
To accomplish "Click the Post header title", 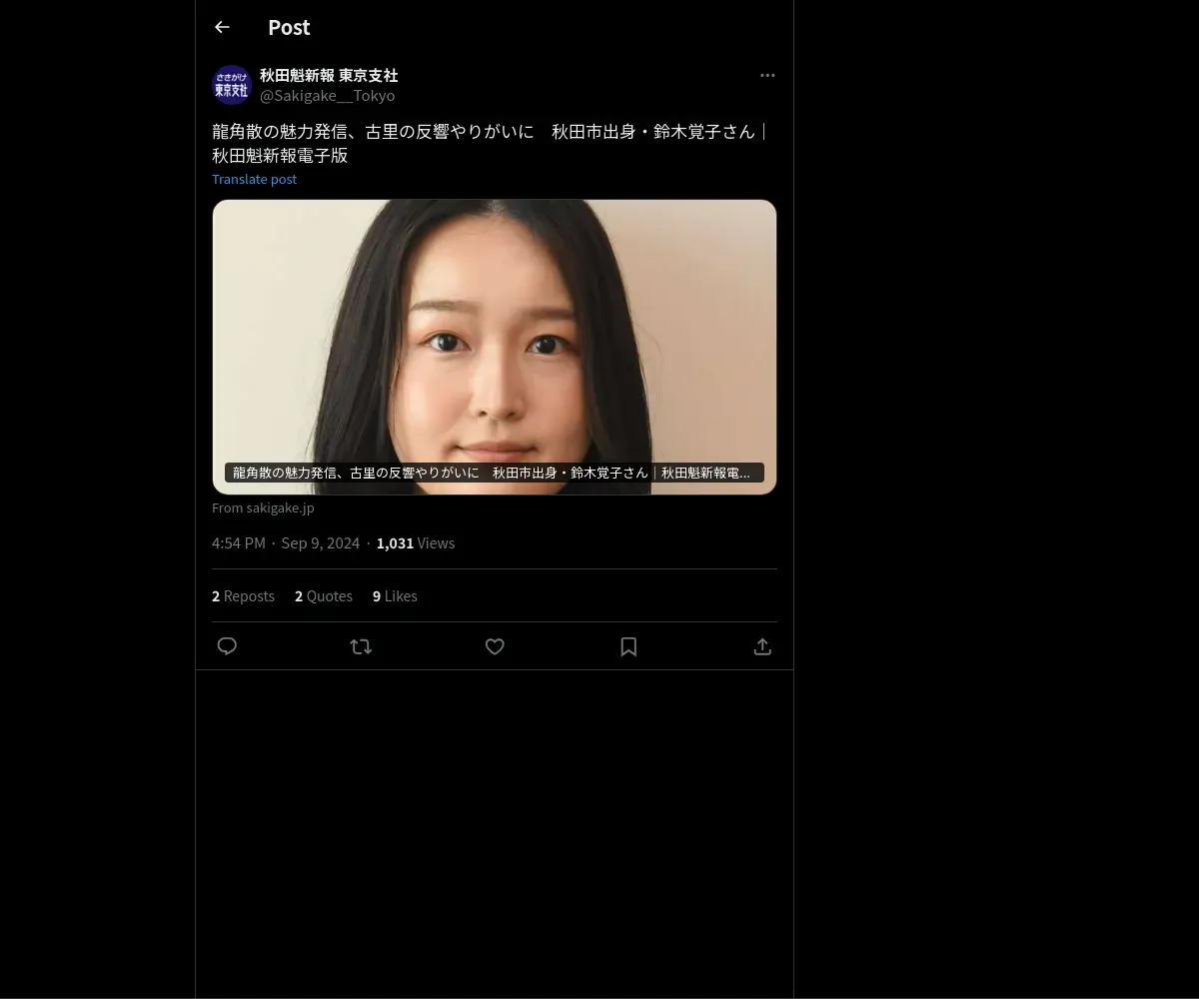I will click(289, 27).
